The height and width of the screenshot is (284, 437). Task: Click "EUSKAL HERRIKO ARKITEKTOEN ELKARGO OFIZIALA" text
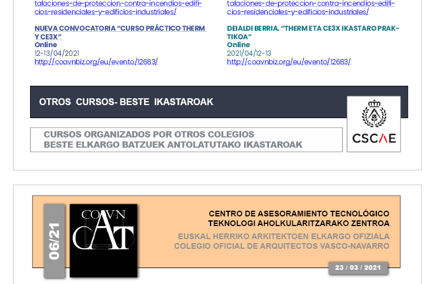pos(284,237)
